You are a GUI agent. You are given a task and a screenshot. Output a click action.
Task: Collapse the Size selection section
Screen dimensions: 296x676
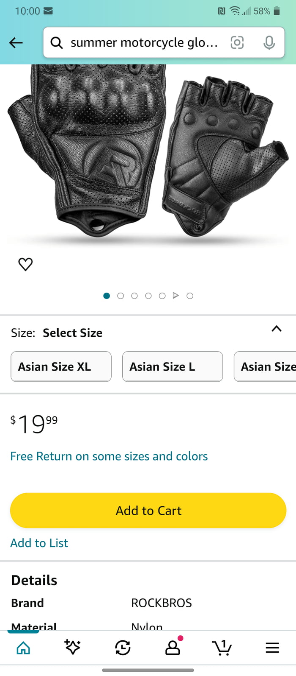(x=276, y=329)
